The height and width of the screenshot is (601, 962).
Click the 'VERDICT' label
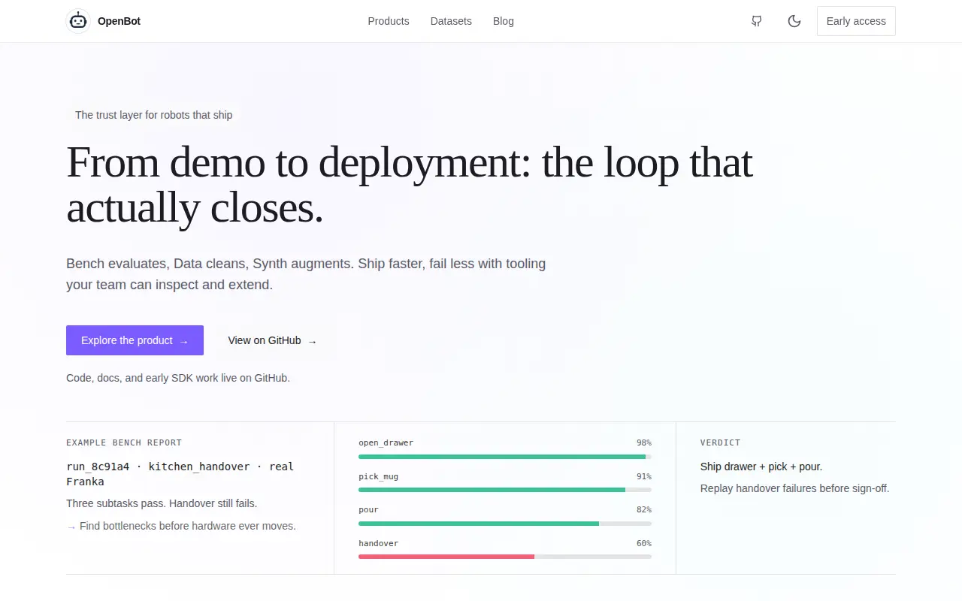720,442
